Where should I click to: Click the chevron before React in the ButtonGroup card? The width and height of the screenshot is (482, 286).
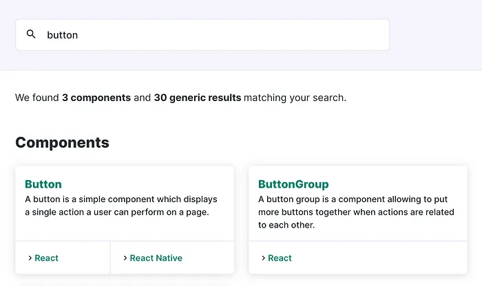(x=263, y=258)
